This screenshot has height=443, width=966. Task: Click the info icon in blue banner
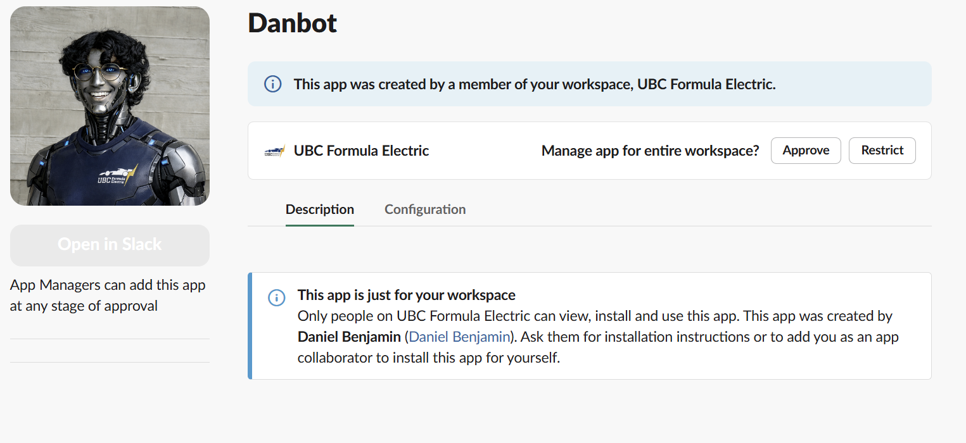click(x=272, y=84)
